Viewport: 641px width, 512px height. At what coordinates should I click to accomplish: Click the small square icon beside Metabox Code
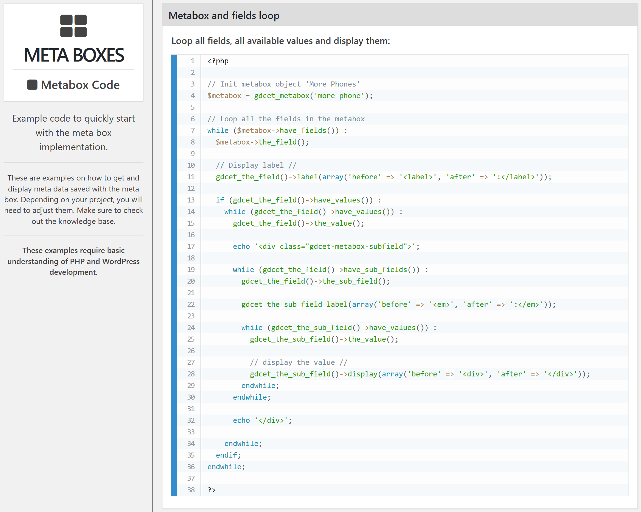pyautogui.click(x=32, y=85)
